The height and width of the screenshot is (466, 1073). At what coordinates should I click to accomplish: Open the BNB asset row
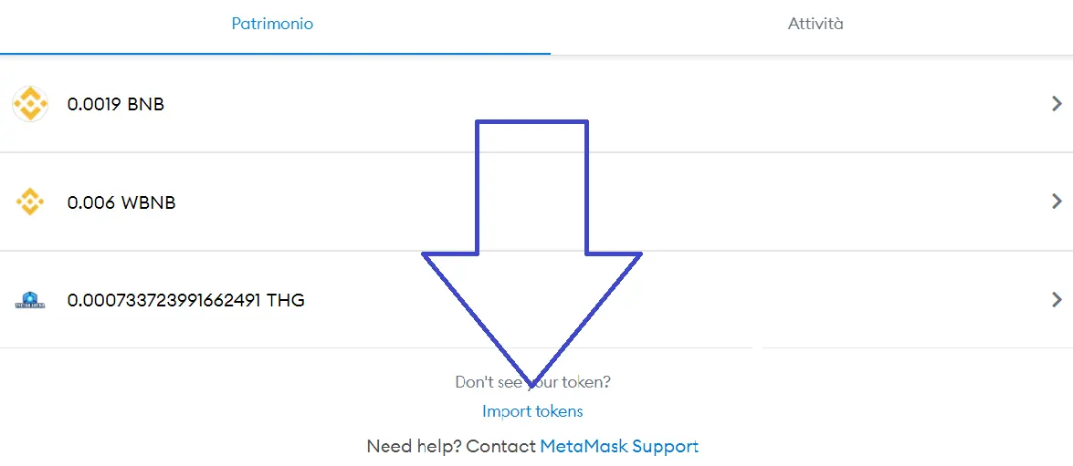pos(537,104)
